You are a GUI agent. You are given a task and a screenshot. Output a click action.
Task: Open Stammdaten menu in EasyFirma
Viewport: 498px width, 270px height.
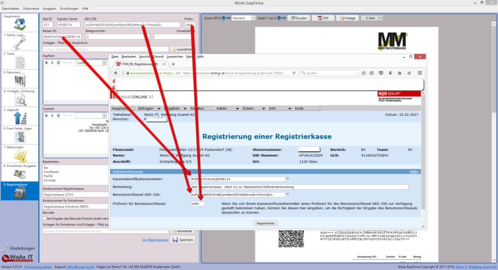11,9
